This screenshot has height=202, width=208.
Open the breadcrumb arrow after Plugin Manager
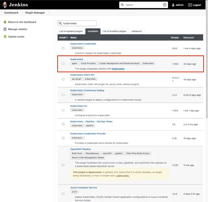tap(49, 13)
